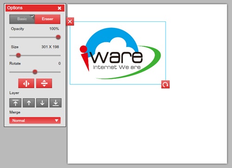Bring layer to the very top
This screenshot has height=168, width=232.
pos(15,103)
